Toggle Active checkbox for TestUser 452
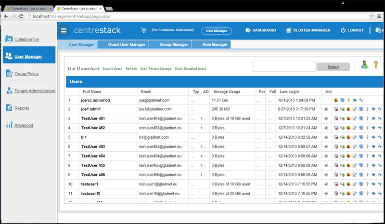The height and width of the screenshot is (224, 385). point(326,128)
